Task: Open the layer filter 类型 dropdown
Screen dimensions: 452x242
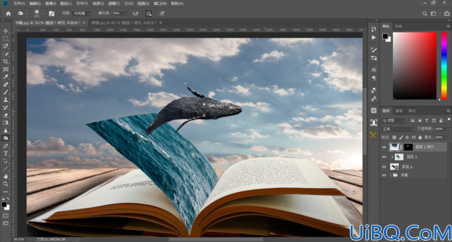Action: tap(393, 121)
